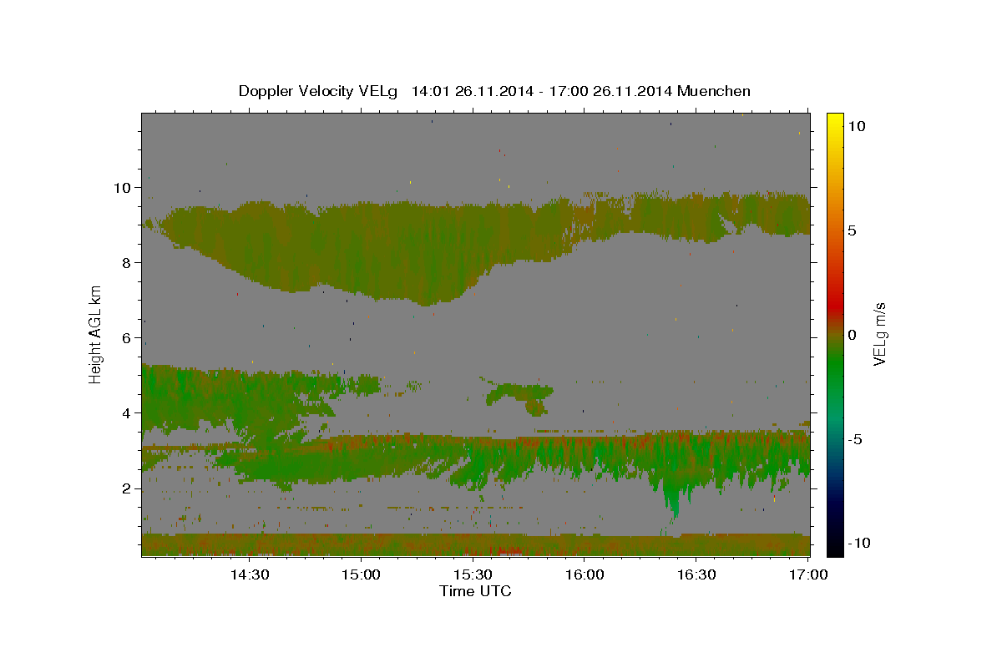Click the small isolated cloud patch near 15:45
Viewport: 1002px width, 668px height.
point(522,396)
